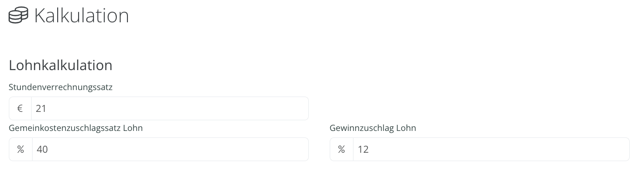639x169 pixels.
Task: Click the word Lohn in Gewinnzuschlag label
Action: pyautogui.click(x=406, y=128)
